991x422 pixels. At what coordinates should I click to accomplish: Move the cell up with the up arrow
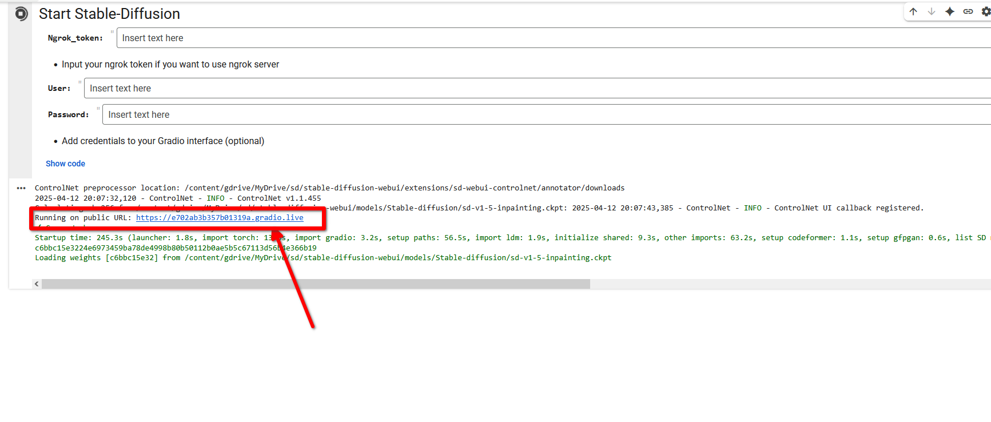(913, 11)
